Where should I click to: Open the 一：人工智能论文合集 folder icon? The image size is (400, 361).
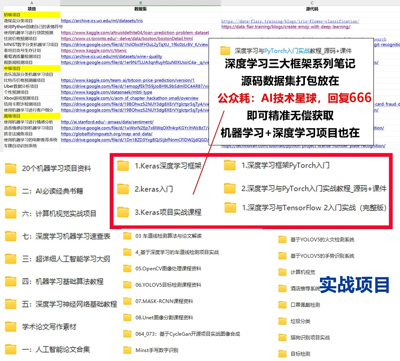[11, 349]
